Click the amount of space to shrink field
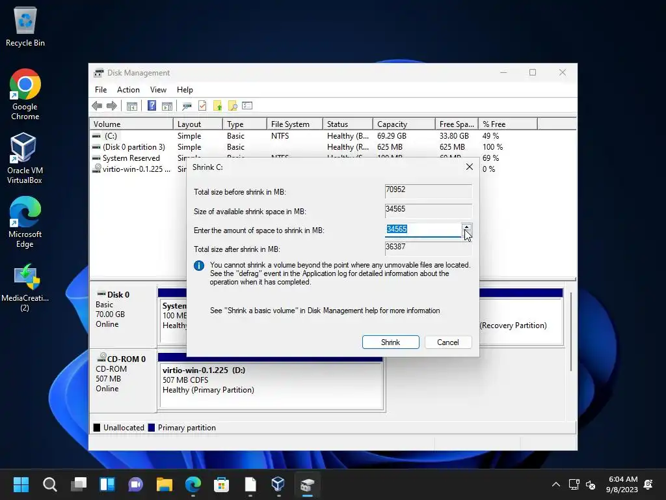The height and width of the screenshot is (500, 666). (423, 230)
